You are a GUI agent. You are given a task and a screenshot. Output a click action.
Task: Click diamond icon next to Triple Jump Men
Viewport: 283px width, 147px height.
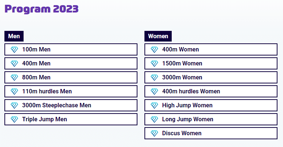coord(14,119)
